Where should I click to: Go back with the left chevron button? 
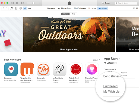[x=3, y=8]
